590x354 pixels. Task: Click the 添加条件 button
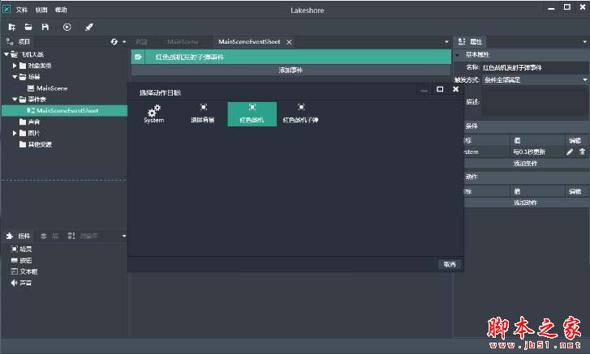525,164
